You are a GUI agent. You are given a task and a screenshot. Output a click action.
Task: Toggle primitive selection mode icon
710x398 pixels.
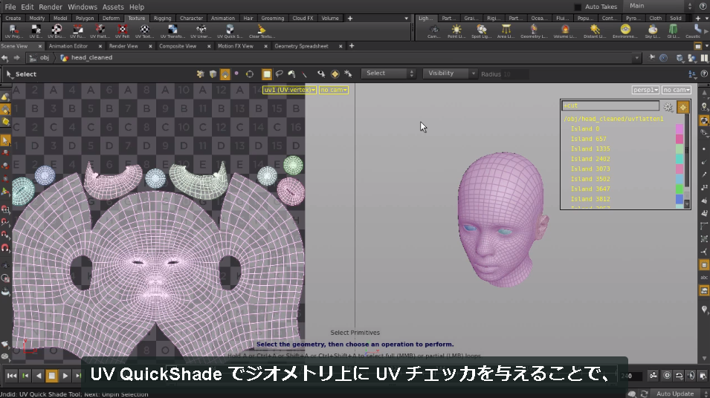[x=225, y=74]
